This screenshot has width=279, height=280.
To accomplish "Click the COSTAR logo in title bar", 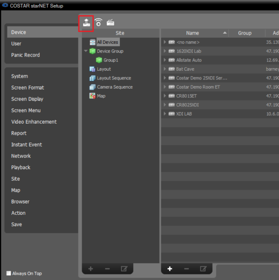I will pos(5,6).
